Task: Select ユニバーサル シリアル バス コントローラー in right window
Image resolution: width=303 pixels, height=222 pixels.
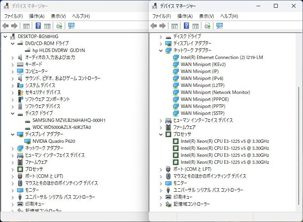Action: click(208, 190)
